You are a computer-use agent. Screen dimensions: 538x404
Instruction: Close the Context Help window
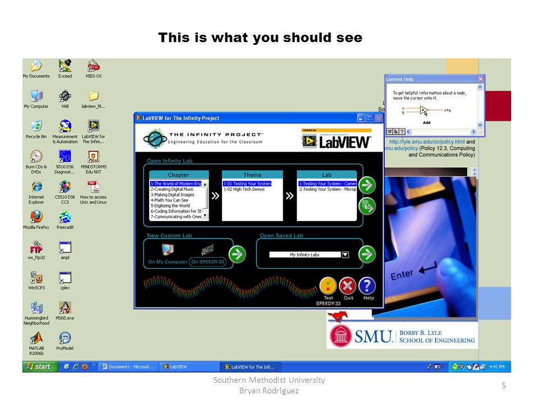480,79
